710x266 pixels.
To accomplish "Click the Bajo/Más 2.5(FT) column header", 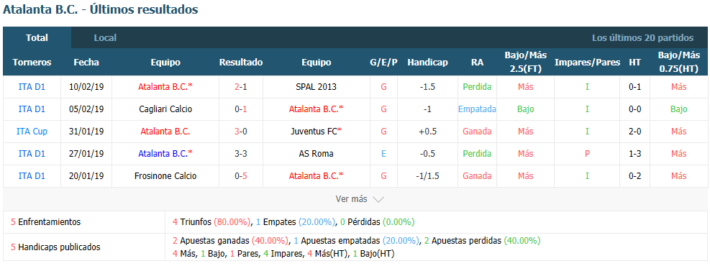I will pyautogui.click(x=525, y=63).
